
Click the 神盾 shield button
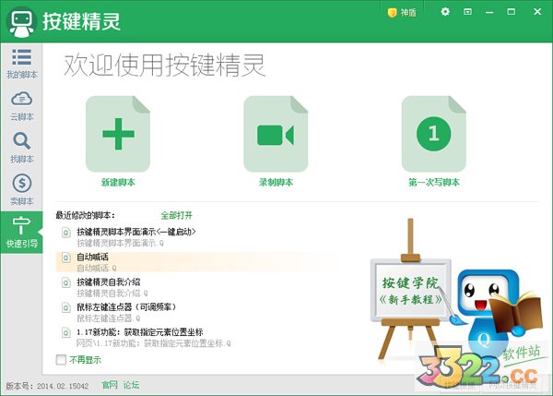pos(402,13)
